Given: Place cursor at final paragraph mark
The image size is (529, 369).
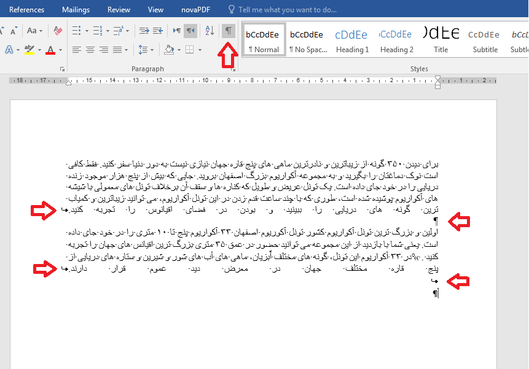Looking at the screenshot, I should 436,293.
